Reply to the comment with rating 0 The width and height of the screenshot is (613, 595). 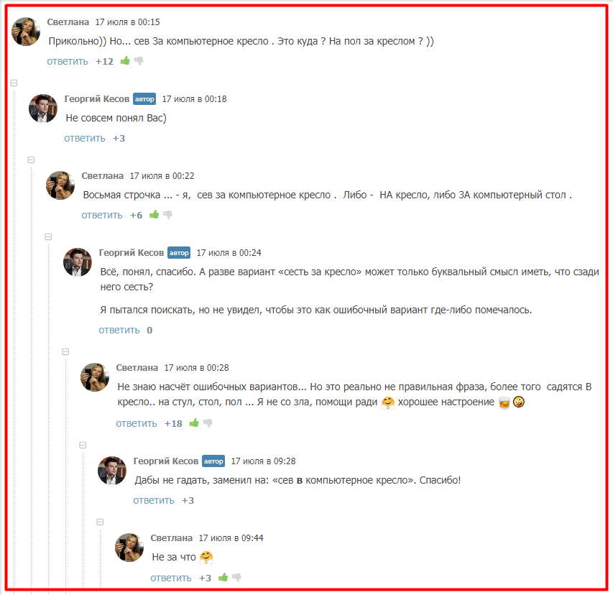point(119,331)
